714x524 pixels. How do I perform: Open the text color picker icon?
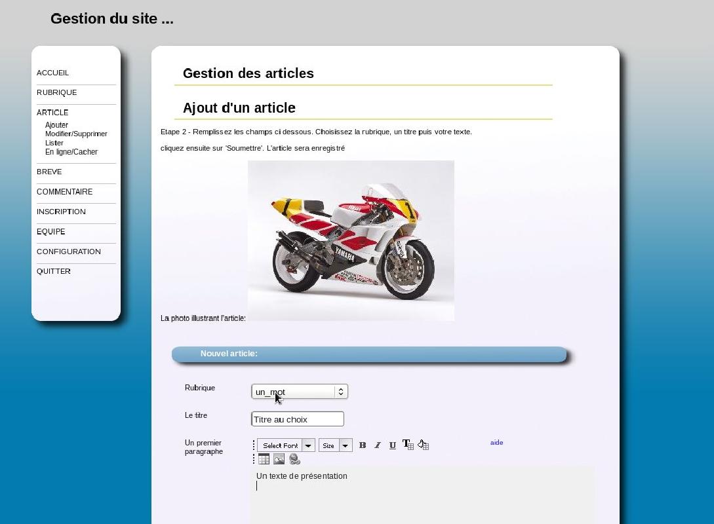tap(408, 445)
